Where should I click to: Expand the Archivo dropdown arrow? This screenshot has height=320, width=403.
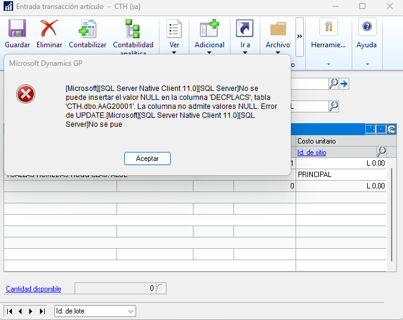[x=278, y=53]
